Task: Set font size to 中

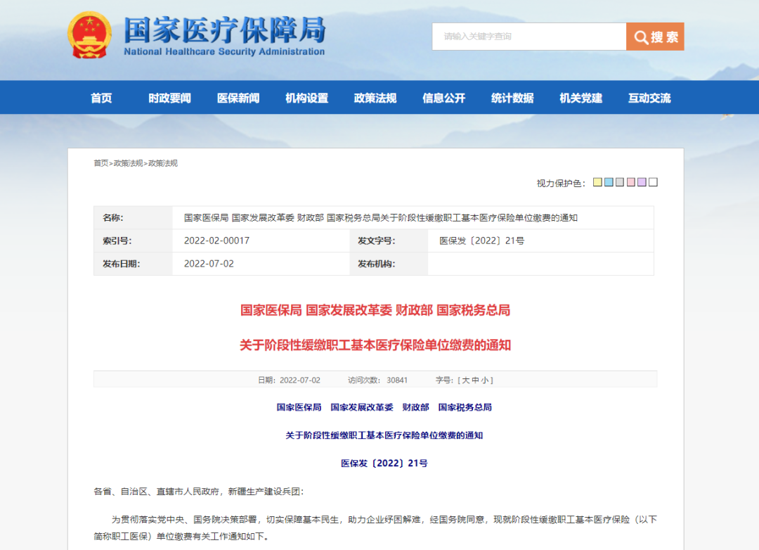Action: 475,380
